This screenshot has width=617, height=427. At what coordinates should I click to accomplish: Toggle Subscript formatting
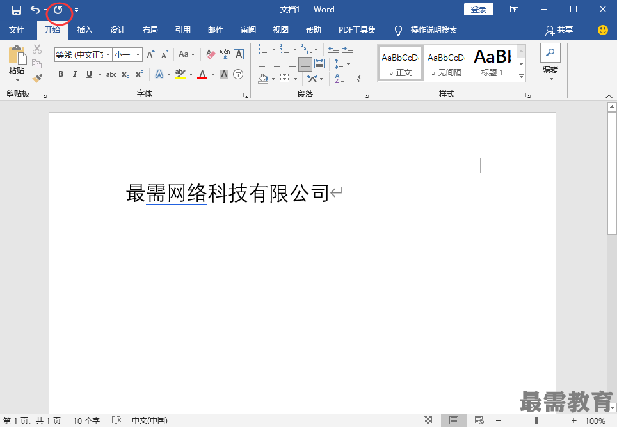pos(125,74)
